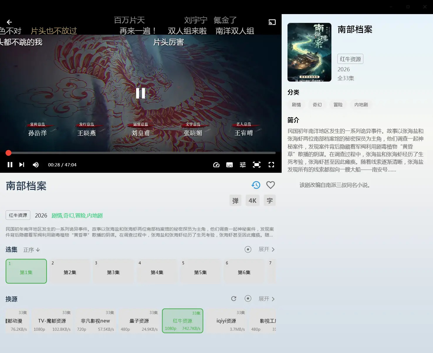Toggle the 4K button
Image resolution: width=433 pixels, height=353 pixels.
pos(252,200)
